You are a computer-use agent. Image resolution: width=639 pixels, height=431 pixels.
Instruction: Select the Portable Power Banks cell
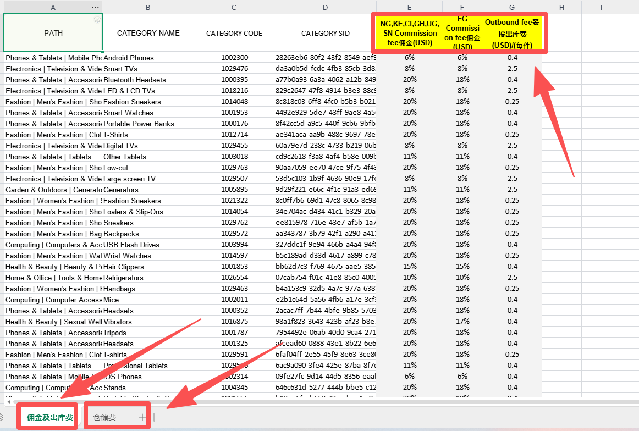[148, 124]
